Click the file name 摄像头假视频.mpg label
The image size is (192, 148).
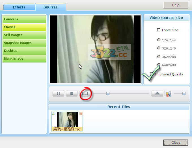pyautogui.click(x=67, y=129)
